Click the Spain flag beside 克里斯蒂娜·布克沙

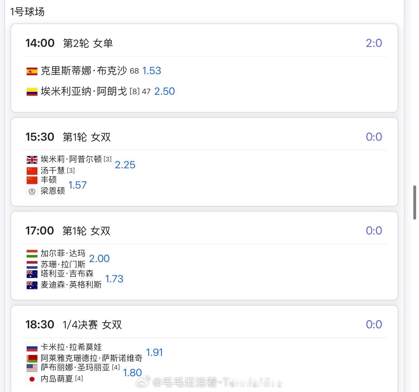pos(32,71)
